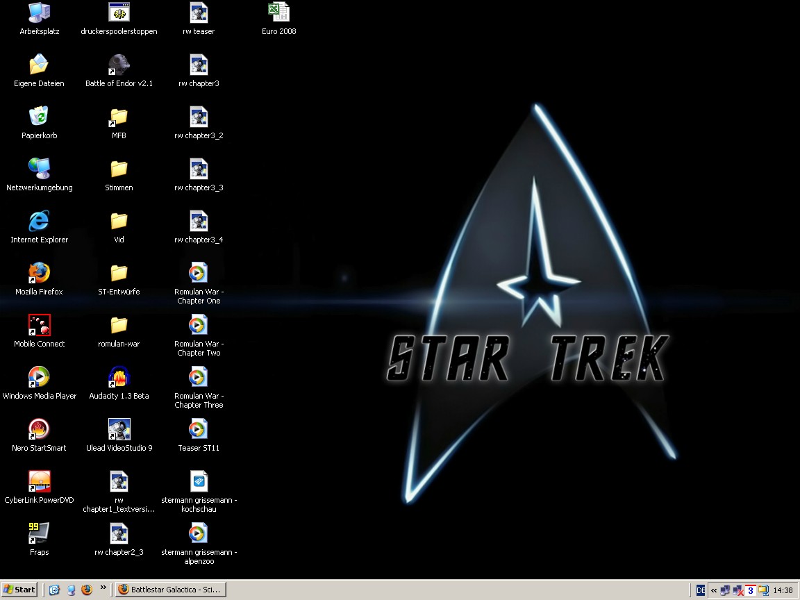Screen dimensions: 800x600
Task: Select the Mobile Connect icon
Action: (40, 325)
